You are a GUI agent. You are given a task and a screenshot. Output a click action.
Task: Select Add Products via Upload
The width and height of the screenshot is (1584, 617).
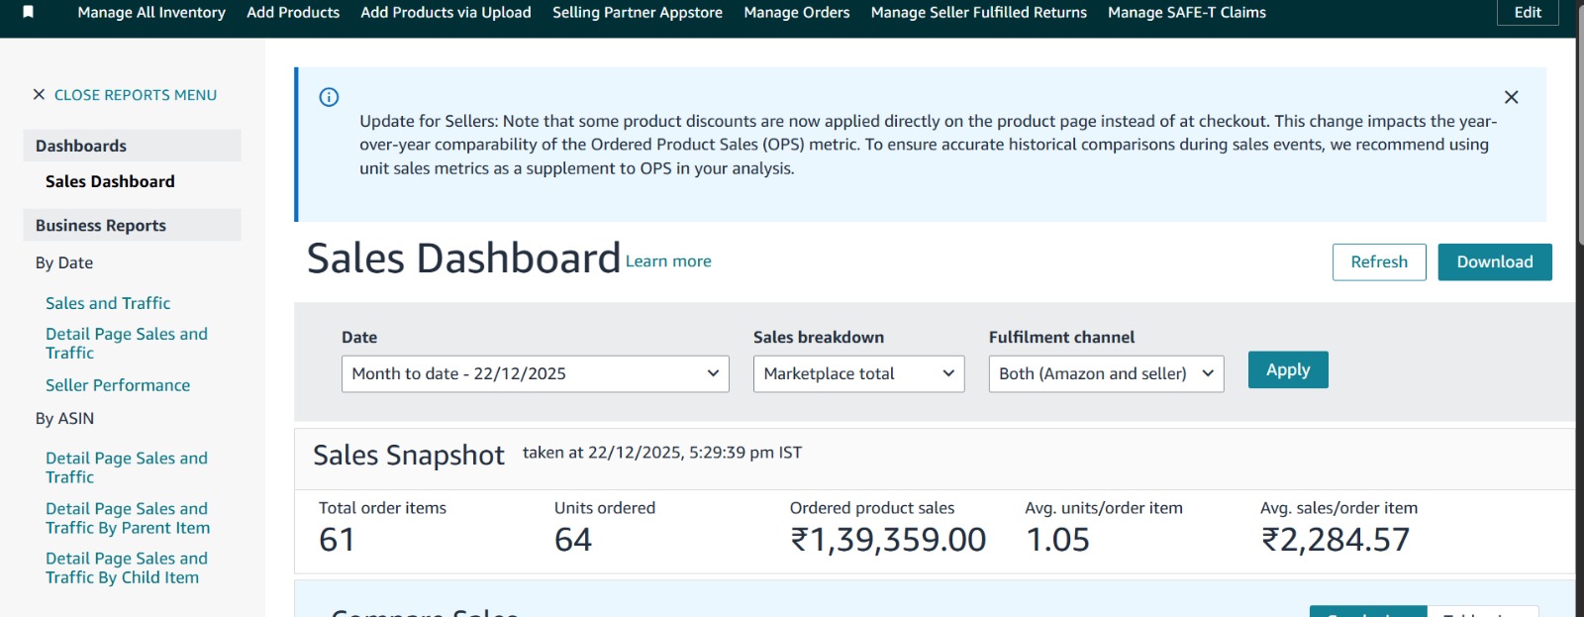445,13
